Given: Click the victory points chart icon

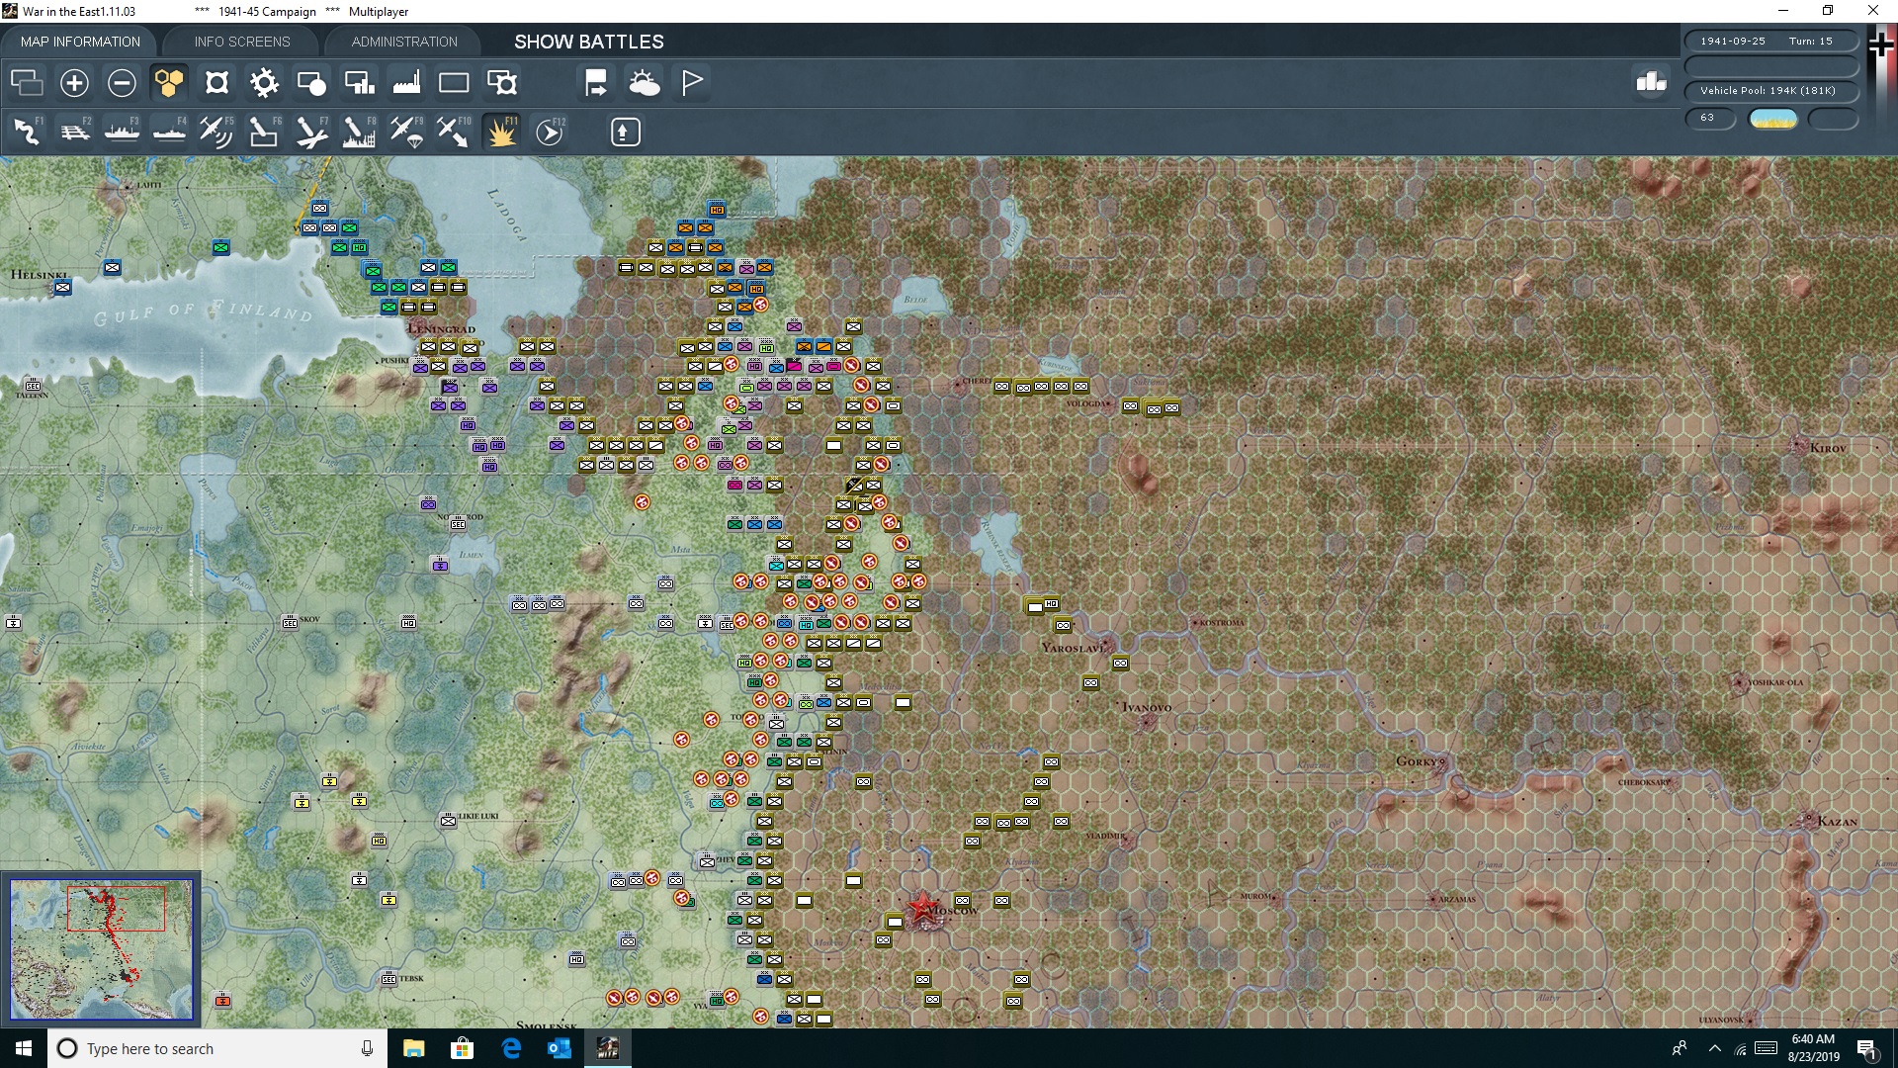Looking at the screenshot, I should coord(1651,83).
